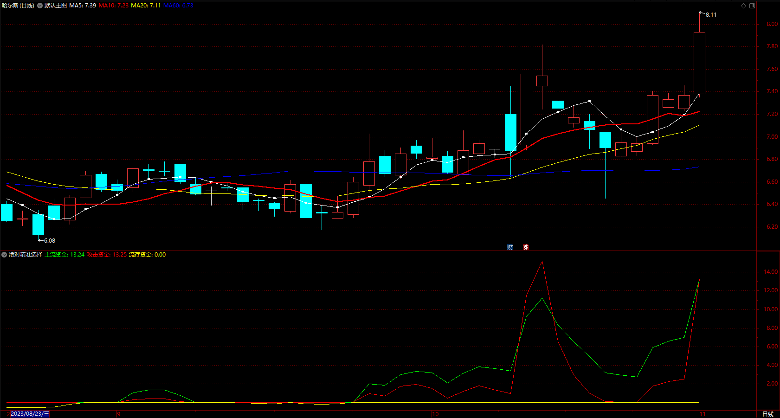Click the month 9 marker on time axis
Viewport: 780px width, 418px height.
click(119, 414)
